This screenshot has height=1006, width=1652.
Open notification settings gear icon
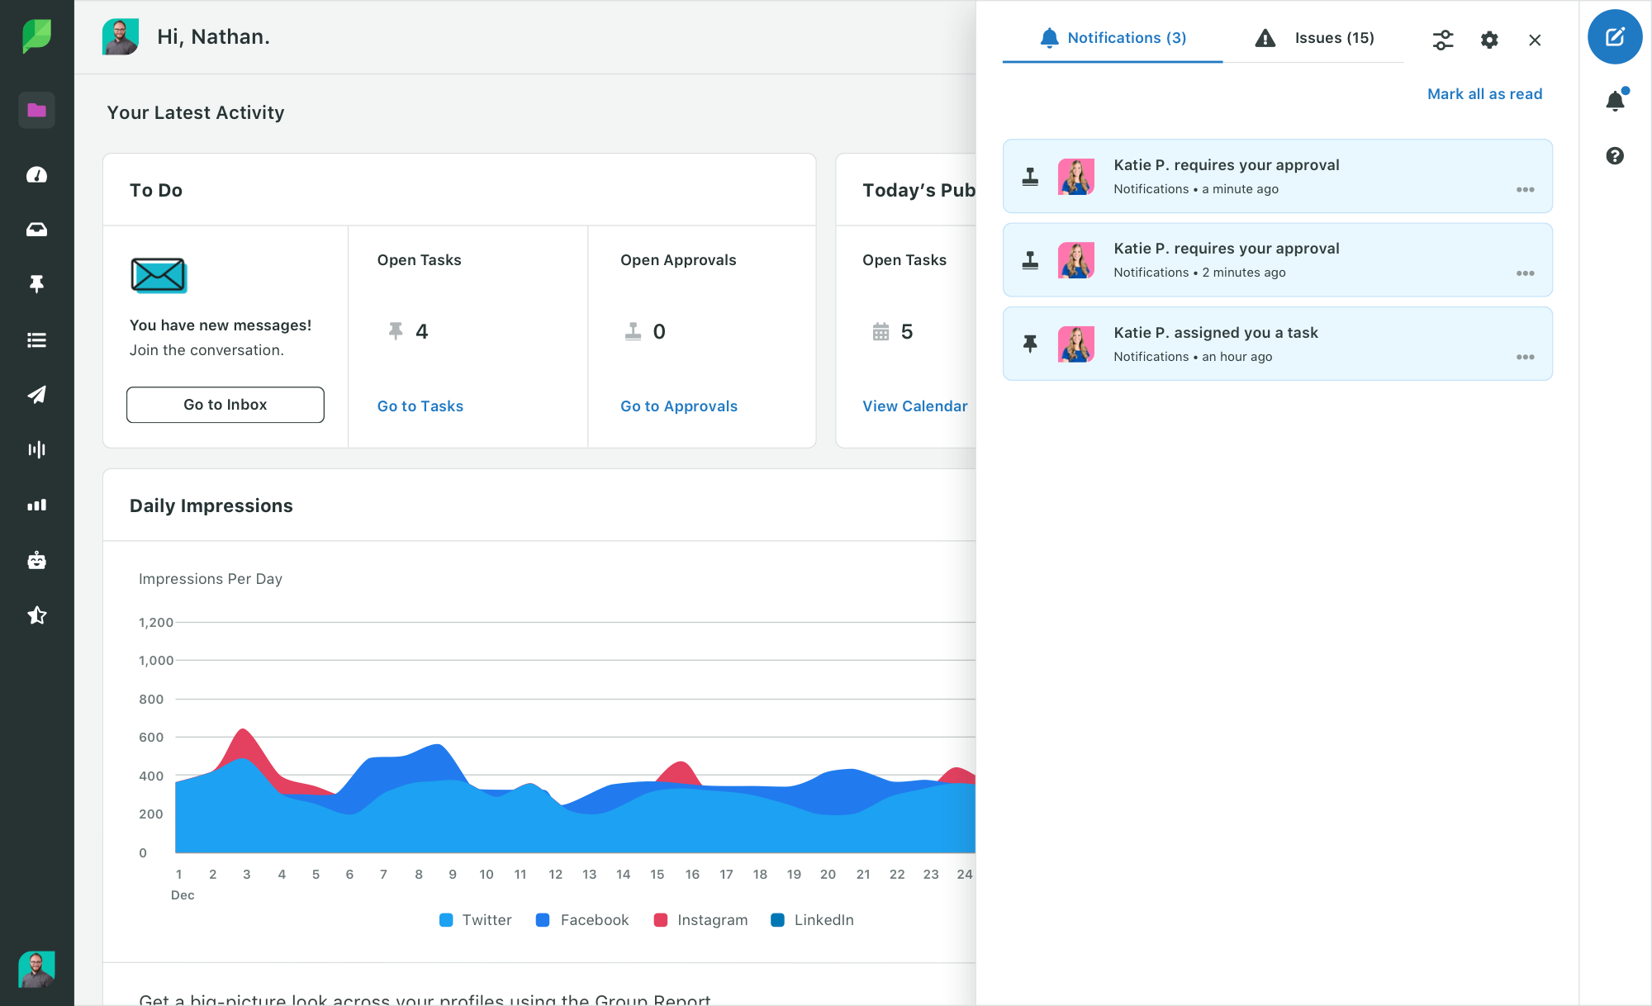pos(1488,40)
